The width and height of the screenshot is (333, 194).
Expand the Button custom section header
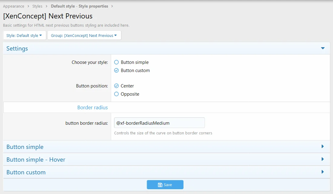[x=26, y=172]
